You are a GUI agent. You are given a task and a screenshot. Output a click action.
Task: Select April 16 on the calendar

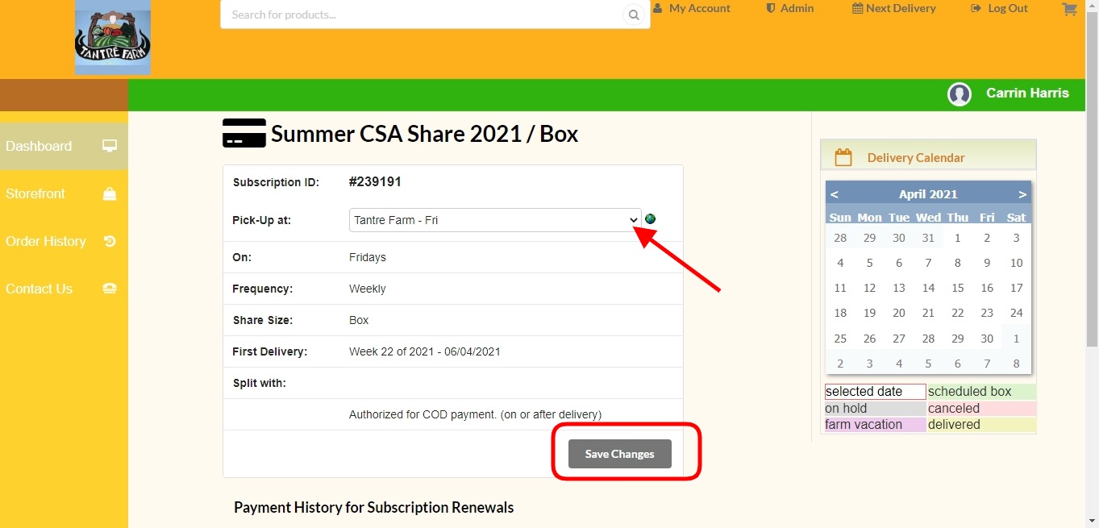[987, 288]
